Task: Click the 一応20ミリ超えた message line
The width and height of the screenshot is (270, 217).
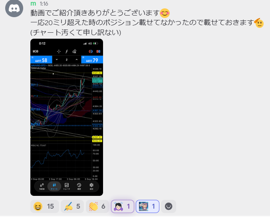Action: [x=142, y=22]
